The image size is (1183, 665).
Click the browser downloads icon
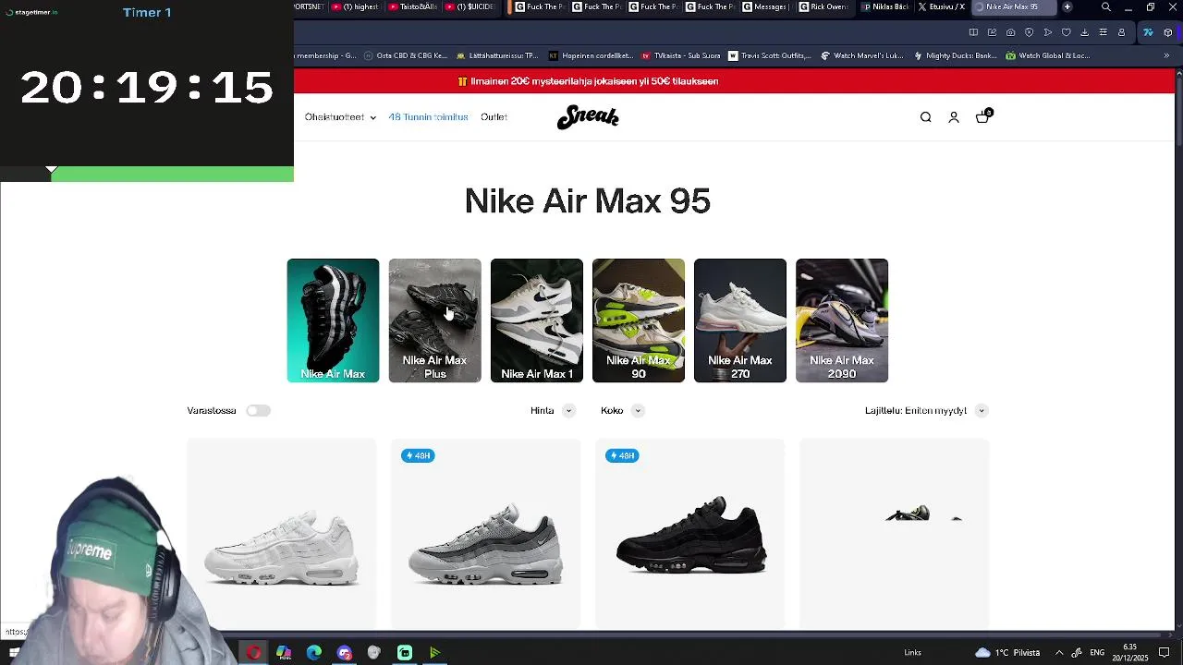[x=1084, y=32]
